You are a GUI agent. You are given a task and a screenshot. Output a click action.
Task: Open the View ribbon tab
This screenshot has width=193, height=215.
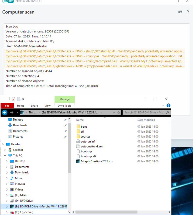pos(48,106)
